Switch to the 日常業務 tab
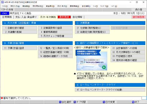Screen dimensions: 147x104 pos(7,17)
